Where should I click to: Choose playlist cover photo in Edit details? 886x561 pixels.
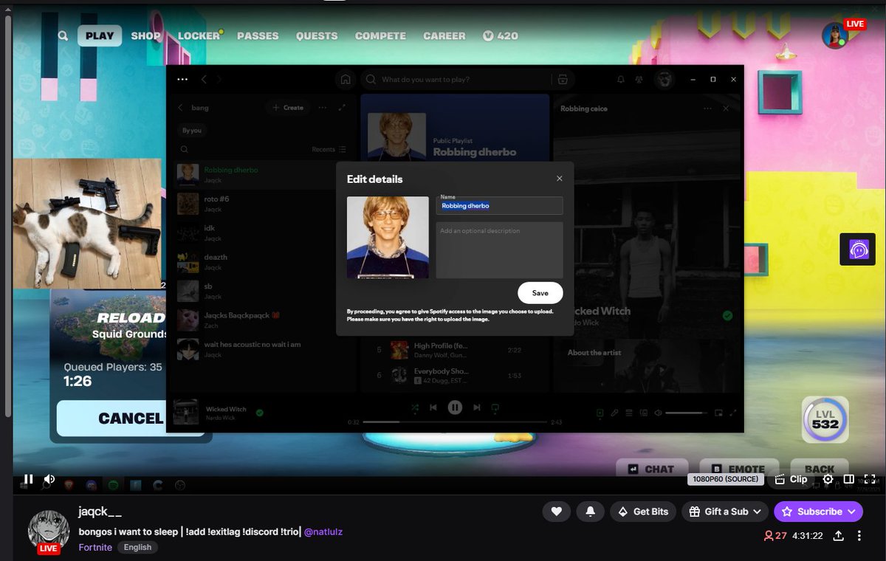[x=388, y=238]
